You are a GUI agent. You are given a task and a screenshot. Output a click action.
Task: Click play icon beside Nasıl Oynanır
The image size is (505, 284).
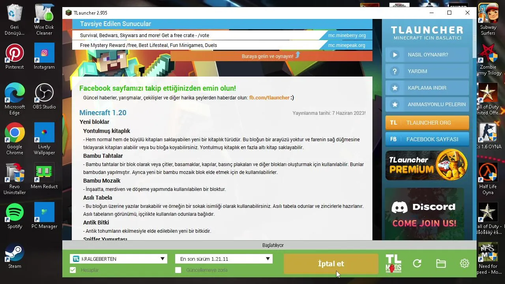395,55
